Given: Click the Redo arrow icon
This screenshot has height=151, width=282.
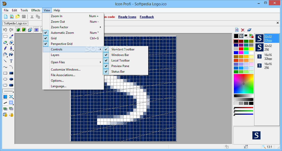Looking at the screenshot, I should (11, 30).
